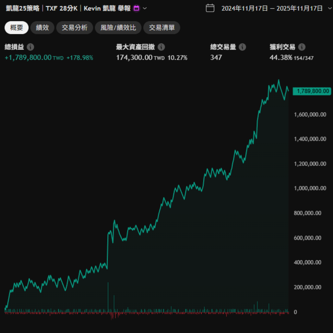This screenshot has width=333, height=333.
Task: Open the calendar icon for the date range
Action: pos(210,8)
